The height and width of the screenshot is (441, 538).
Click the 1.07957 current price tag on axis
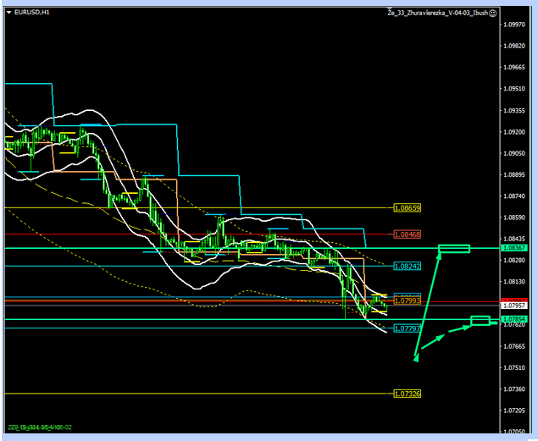pyautogui.click(x=513, y=305)
